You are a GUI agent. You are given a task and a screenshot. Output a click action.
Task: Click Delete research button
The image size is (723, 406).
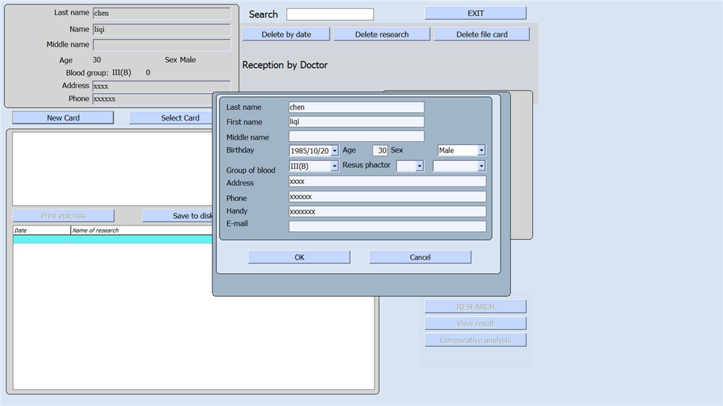pyautogui.click(x=382, y=34)
